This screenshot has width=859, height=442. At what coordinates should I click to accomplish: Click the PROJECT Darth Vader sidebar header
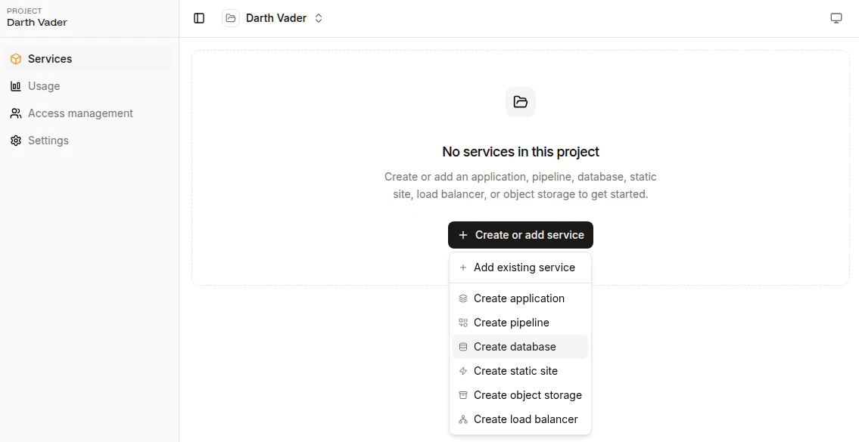[x=36, y=17]
